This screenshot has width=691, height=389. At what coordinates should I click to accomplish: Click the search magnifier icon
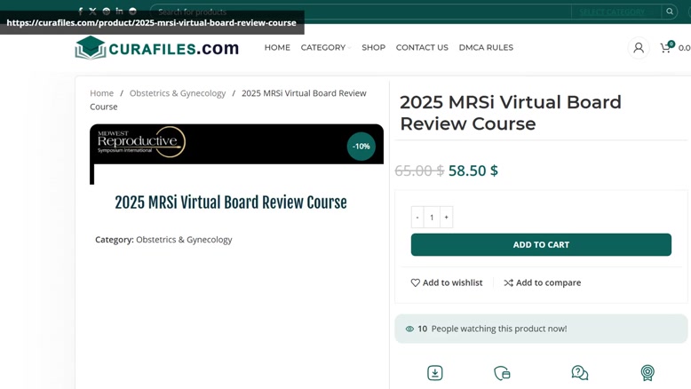pos(670,12)
